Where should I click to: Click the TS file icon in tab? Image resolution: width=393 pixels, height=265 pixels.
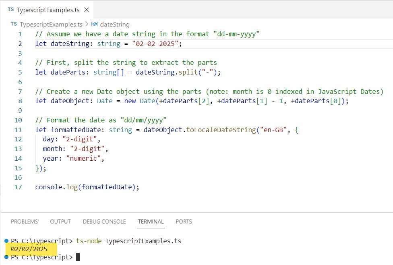(x=10, y=10)
